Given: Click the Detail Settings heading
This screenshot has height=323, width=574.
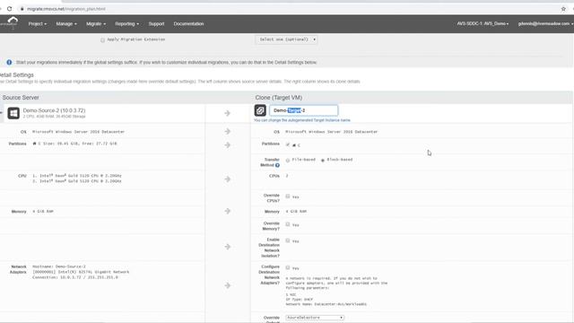Looking at the screenshot, I should point(16,74).
